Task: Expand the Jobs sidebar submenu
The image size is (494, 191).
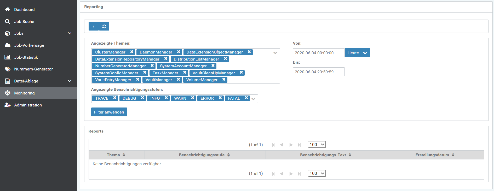Action: (70, 33)
